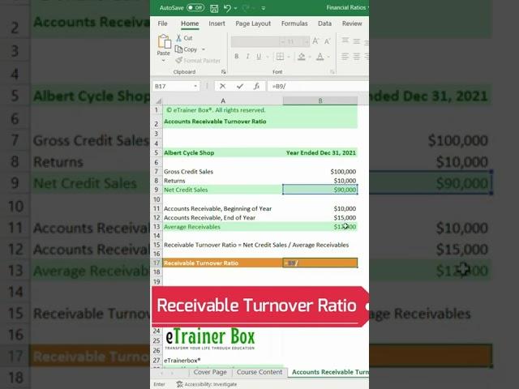
Task: Expand the Paste options arrow
Action: point(164,61)
